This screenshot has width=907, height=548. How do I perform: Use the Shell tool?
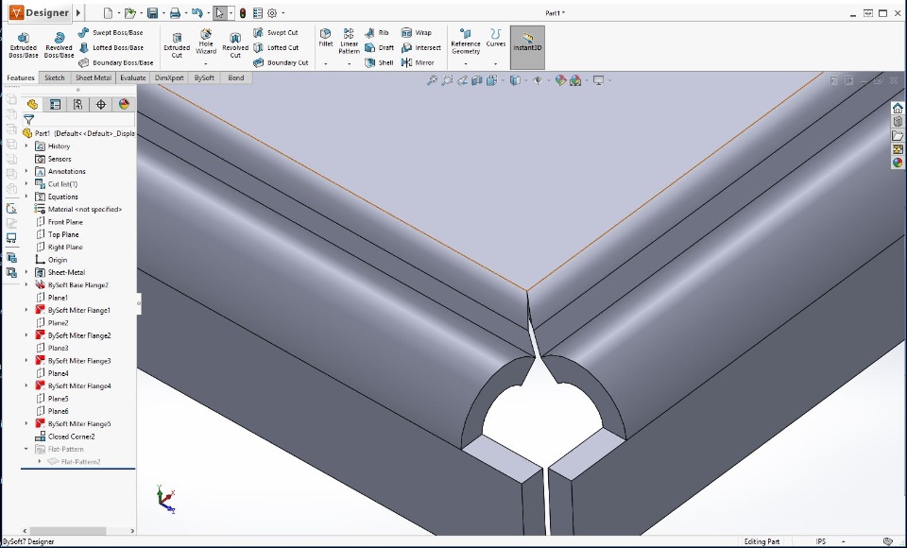(x=380, y=62)
